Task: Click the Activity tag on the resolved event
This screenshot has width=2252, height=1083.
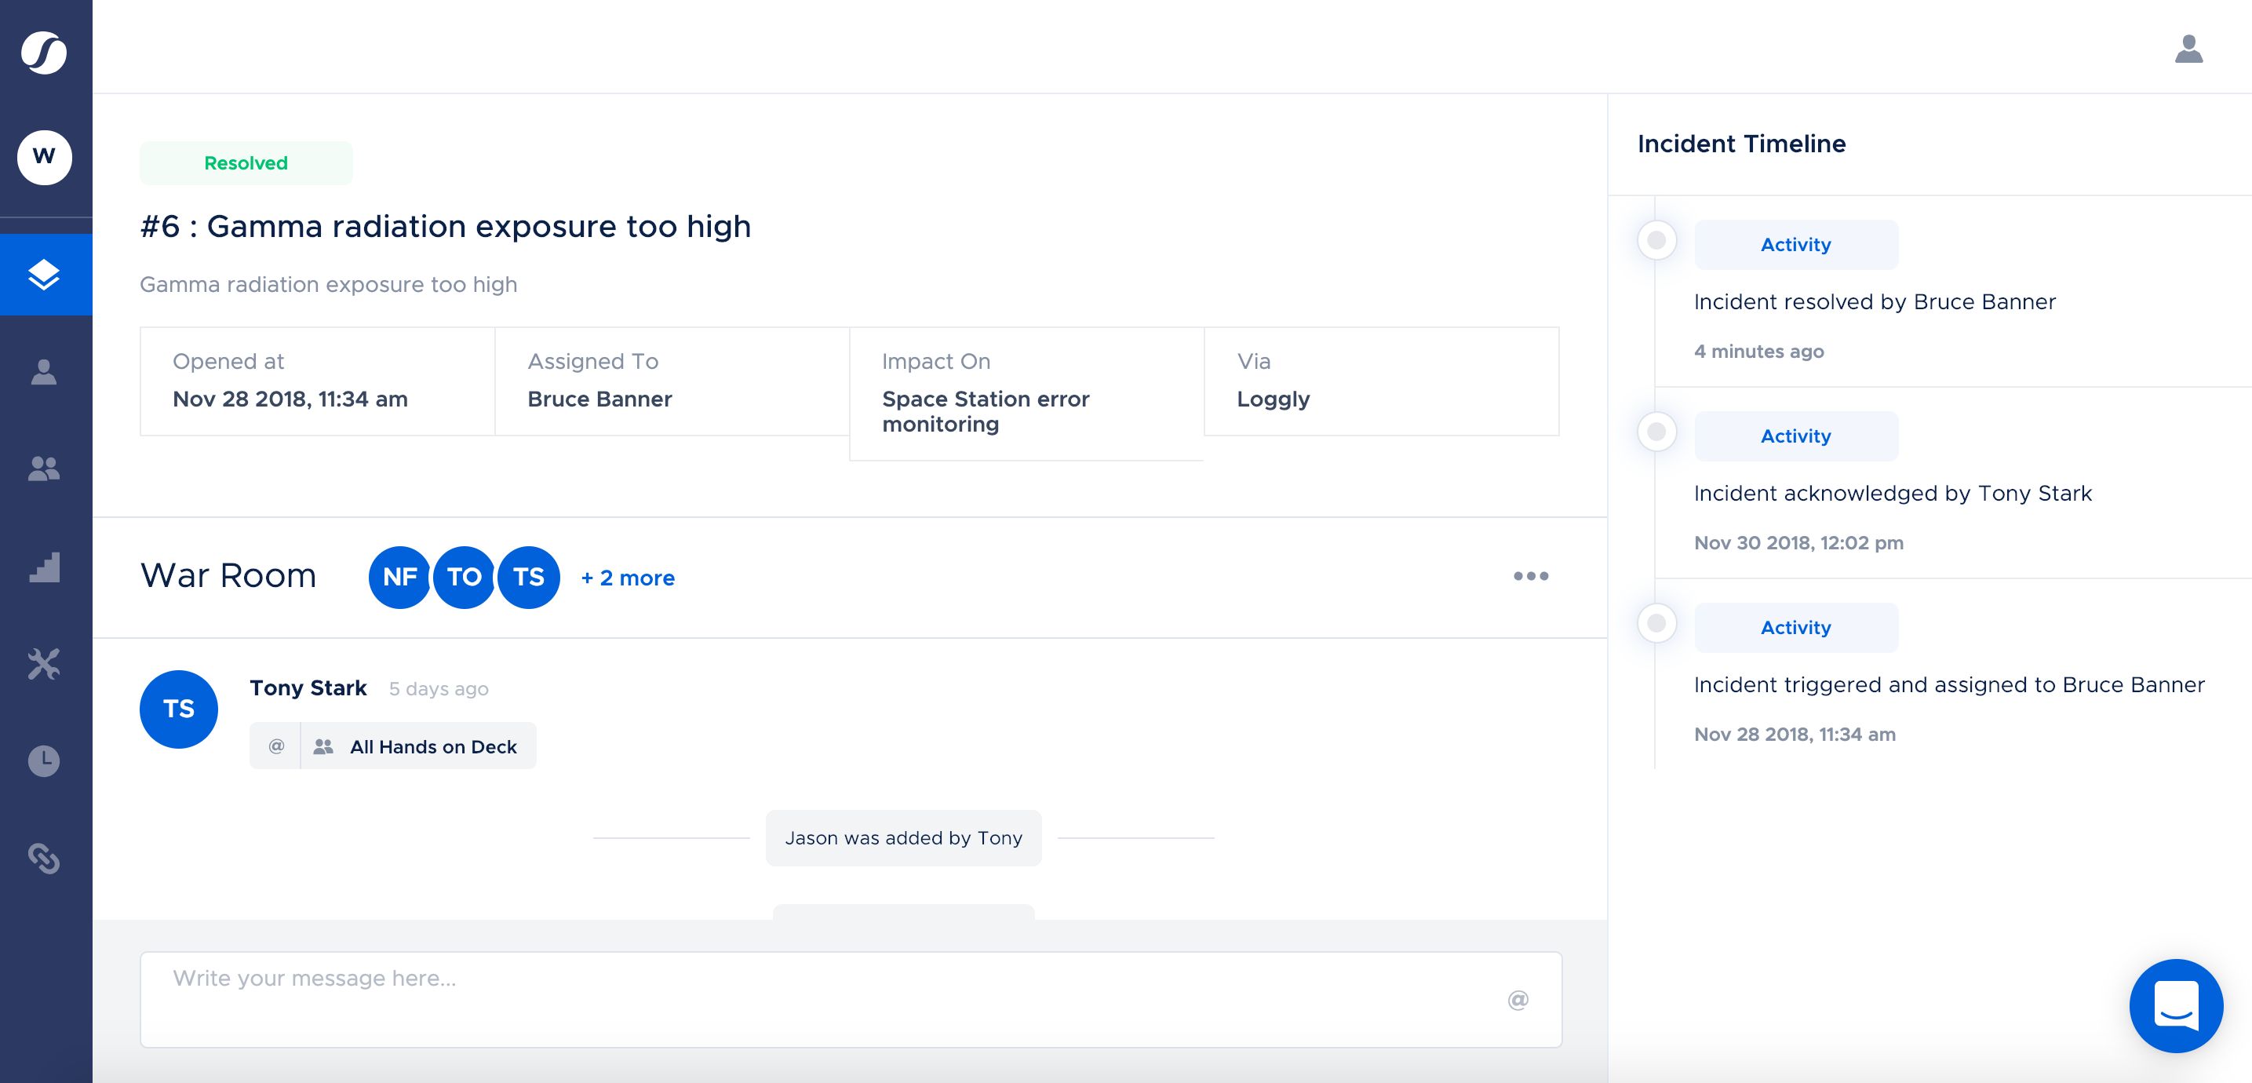Action: (1795, 245)
